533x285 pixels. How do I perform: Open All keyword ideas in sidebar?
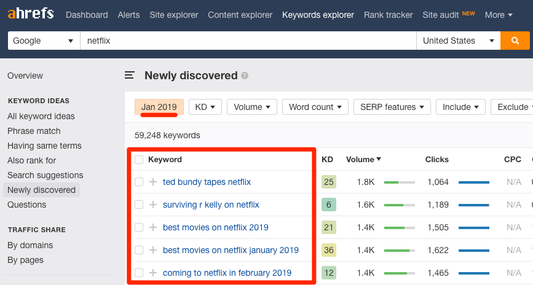[41, 116]
